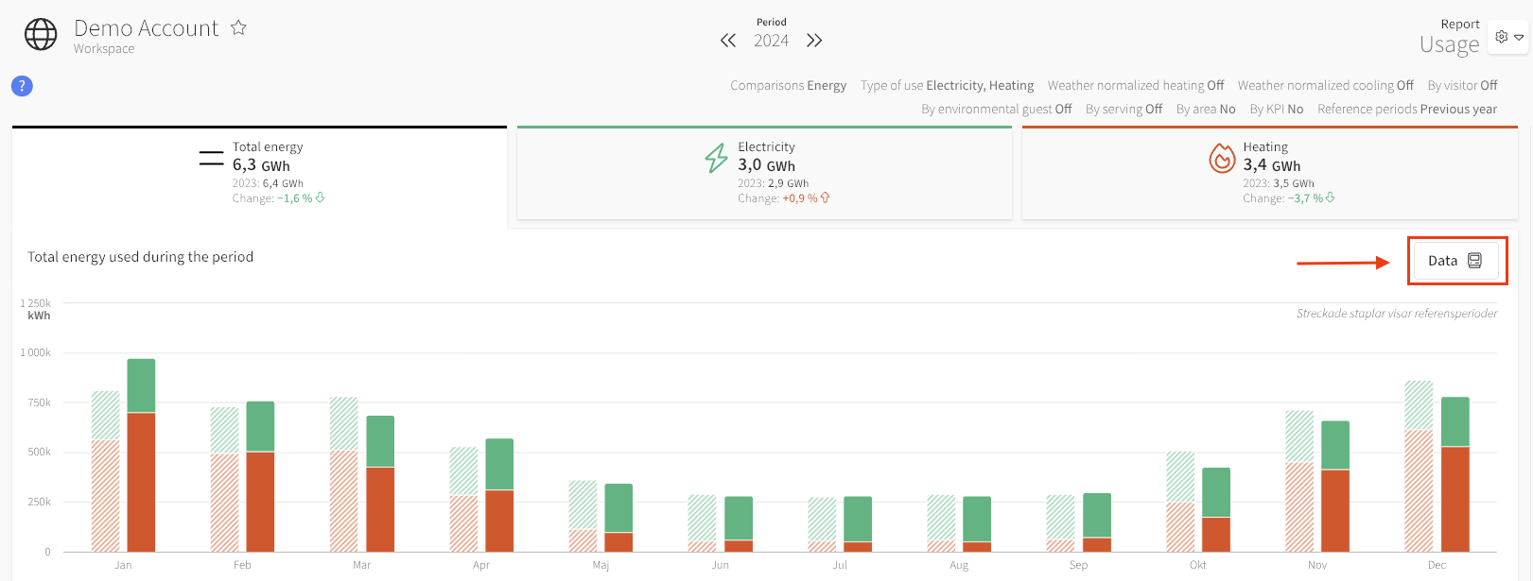
Task: Click the Data button
Action: pyautogui.click(x=1455, y=261)
